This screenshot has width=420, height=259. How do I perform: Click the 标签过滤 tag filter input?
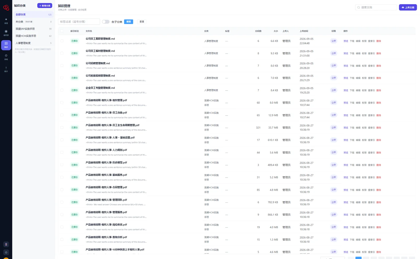[x=79, y=22]
